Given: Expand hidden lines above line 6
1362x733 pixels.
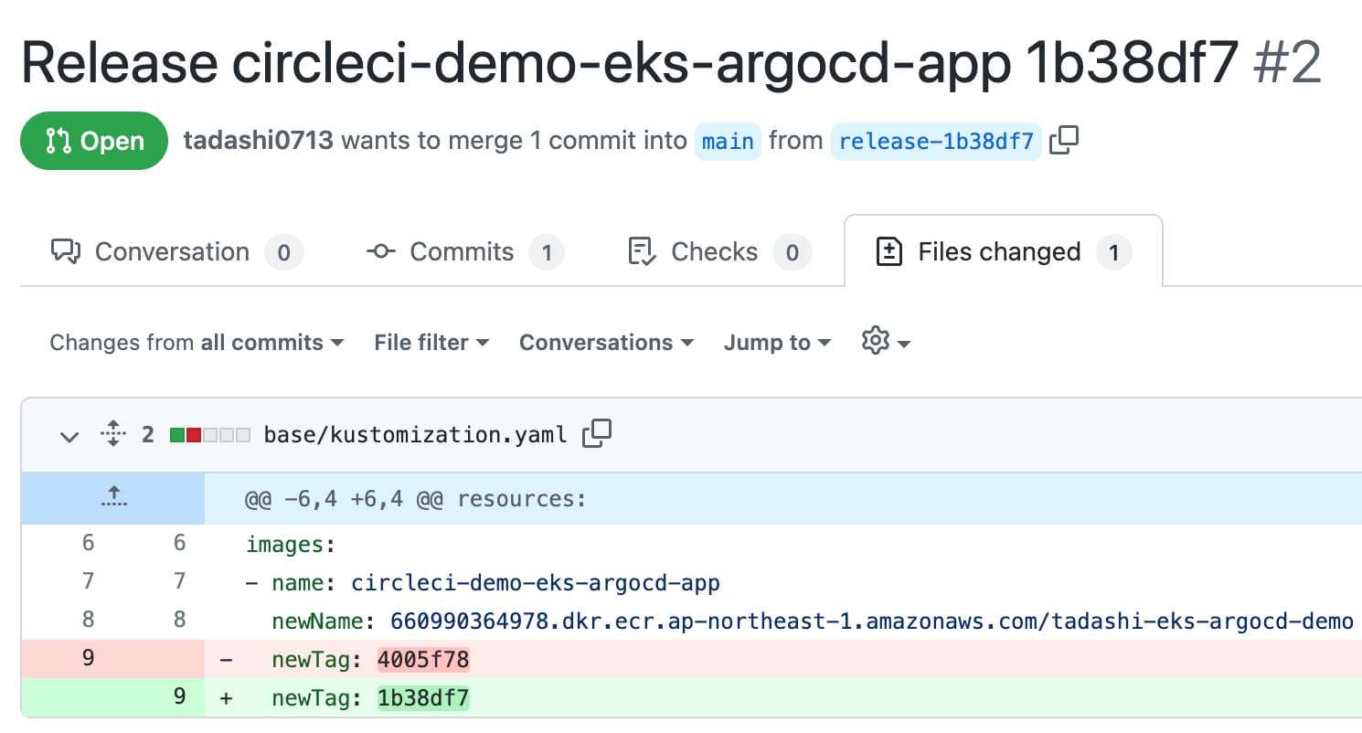Looking at the screenshot, I should coord(113,499).
